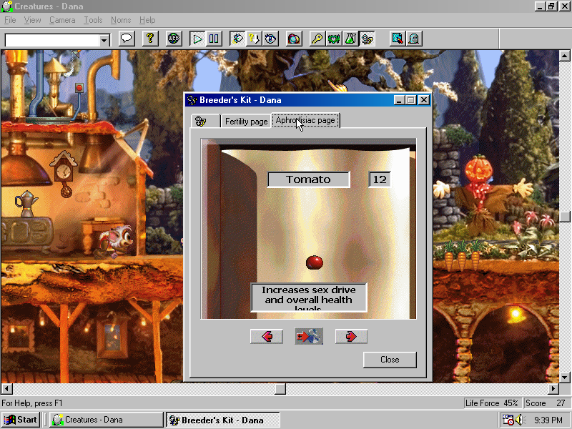Open the green flask Science Kit icon
The image size is (572, 429).
pyautogui.click(x=350, y=39)
